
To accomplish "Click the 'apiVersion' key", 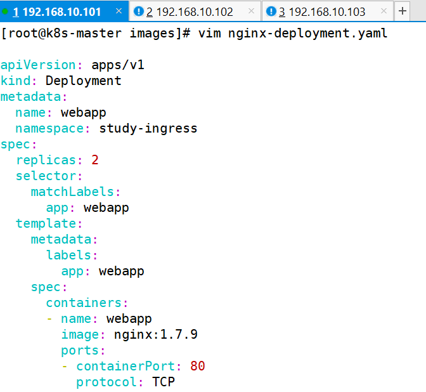I will point(38,65).
